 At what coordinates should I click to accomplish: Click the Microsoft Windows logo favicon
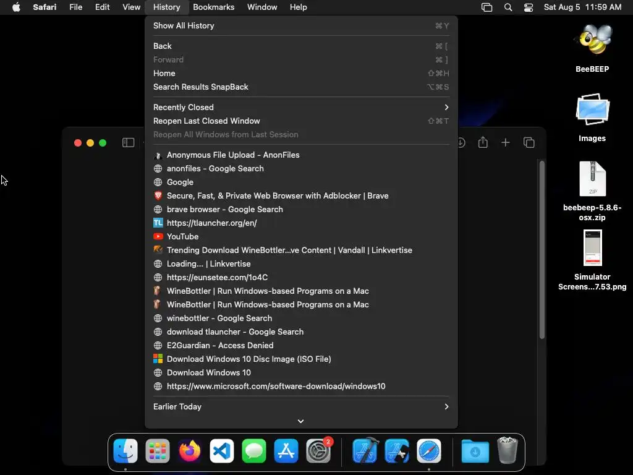click(158, 359)
